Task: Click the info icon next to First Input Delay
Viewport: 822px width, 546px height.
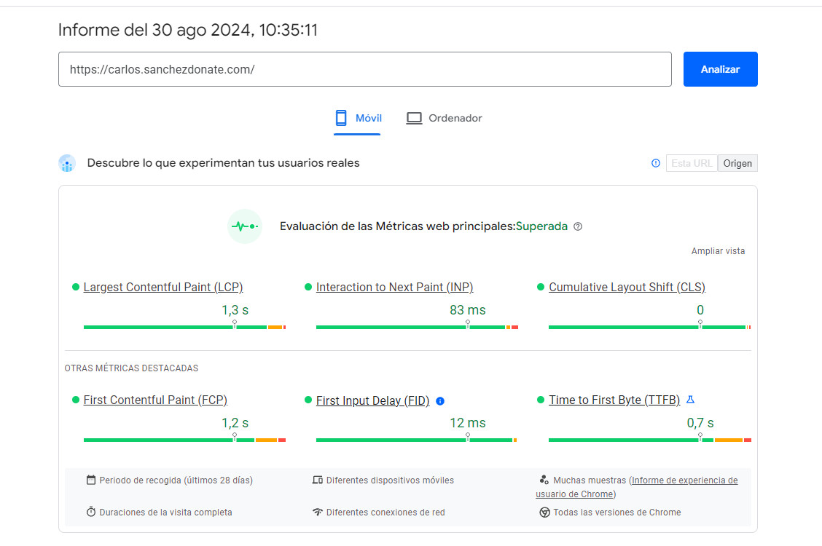Action: [x=440, y=401]
